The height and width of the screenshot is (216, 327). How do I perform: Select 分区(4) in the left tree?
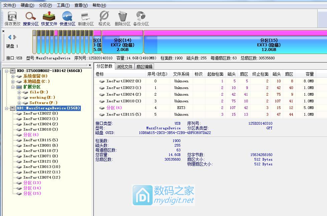[x=31, y=135]
